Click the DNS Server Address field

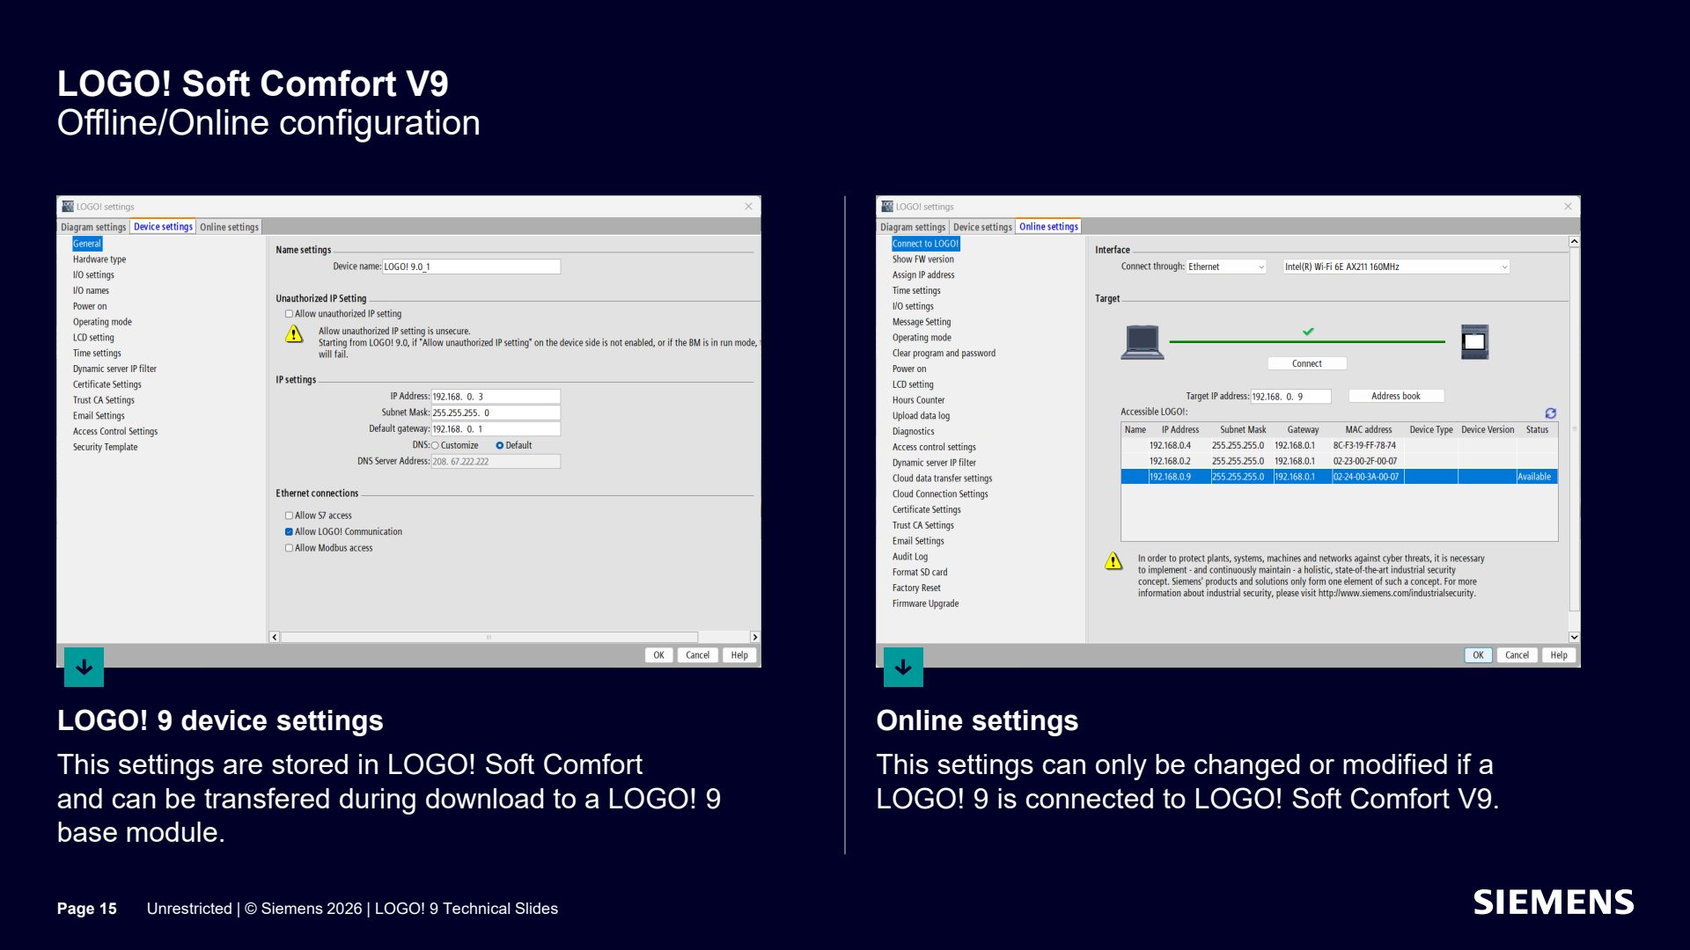pyautogui.click(x=496, y=462)
